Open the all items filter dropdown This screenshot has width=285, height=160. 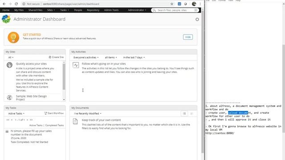click(111, 57)
